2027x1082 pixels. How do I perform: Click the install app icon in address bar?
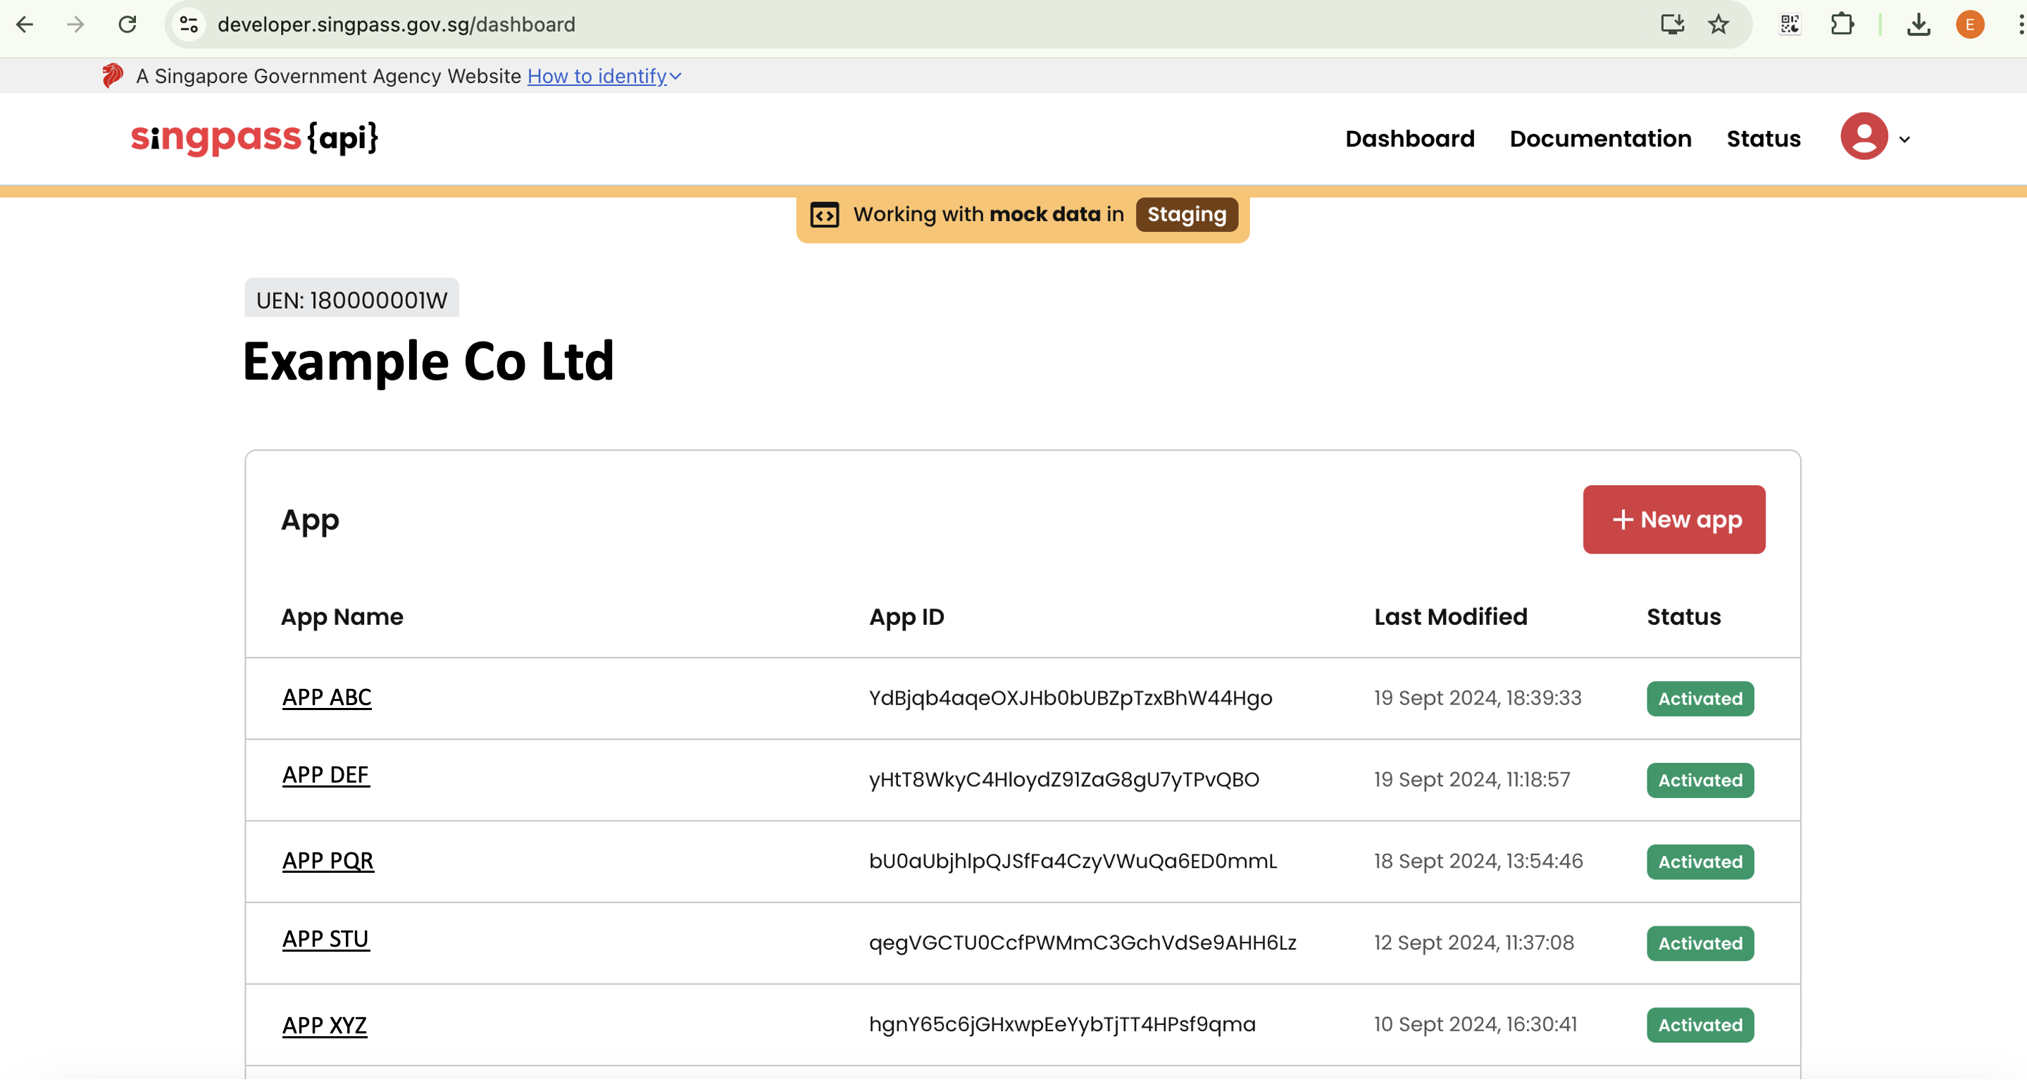(x=1671, y=25)
